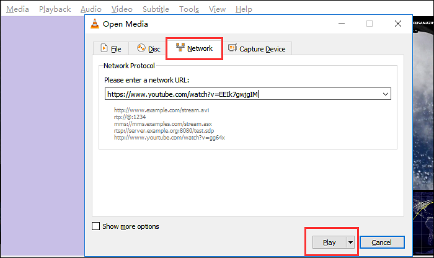
Task: Open the Media menu
Action: tap(17, 9)
